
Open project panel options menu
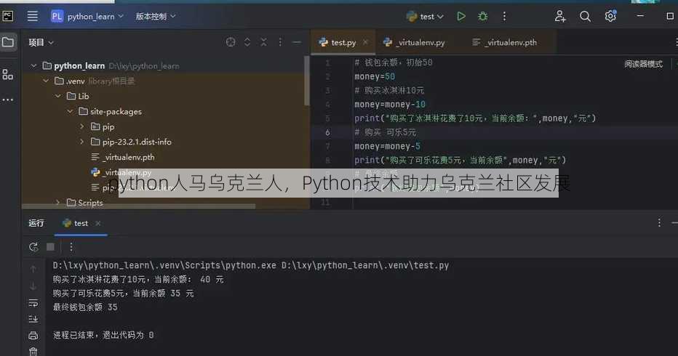pos(280,42)
